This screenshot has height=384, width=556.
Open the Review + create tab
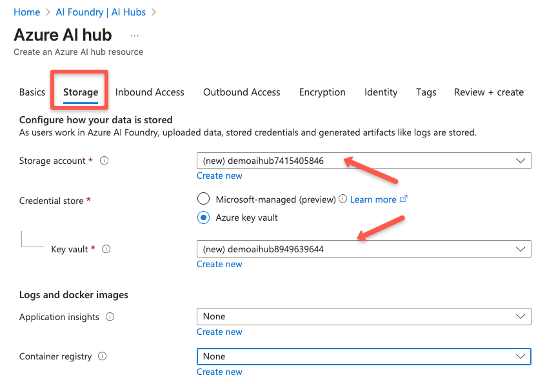tap(488, 92)
